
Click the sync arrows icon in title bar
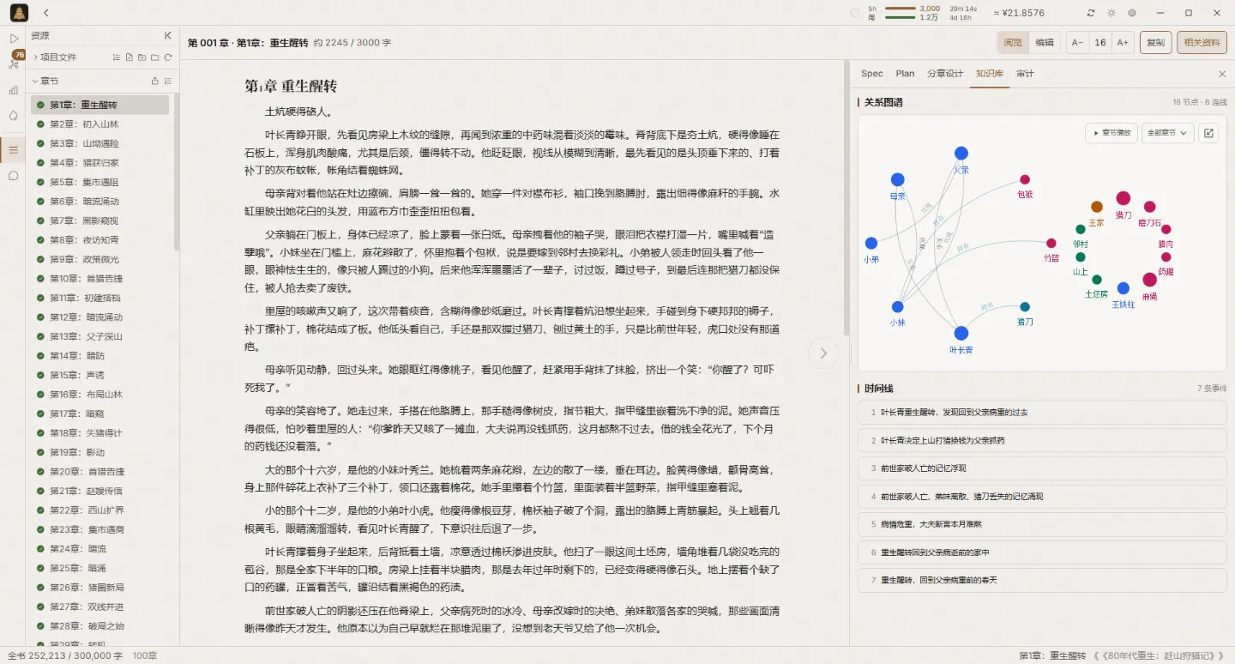coord(1091,13)
